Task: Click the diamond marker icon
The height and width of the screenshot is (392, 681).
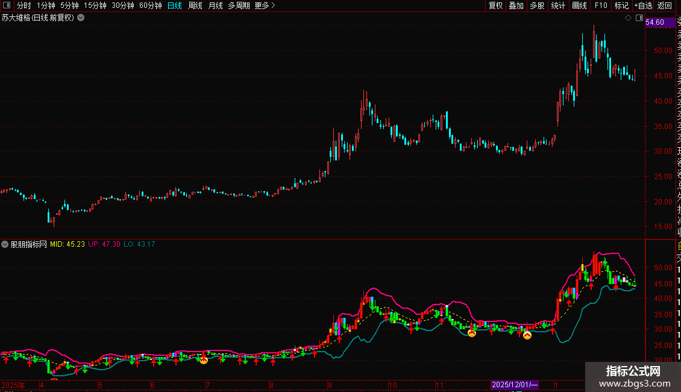Action: [628, 18]
